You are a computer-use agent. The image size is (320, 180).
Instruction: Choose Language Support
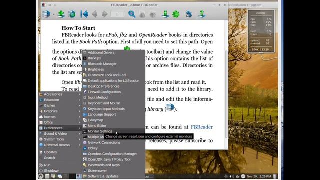coord(114,114)
